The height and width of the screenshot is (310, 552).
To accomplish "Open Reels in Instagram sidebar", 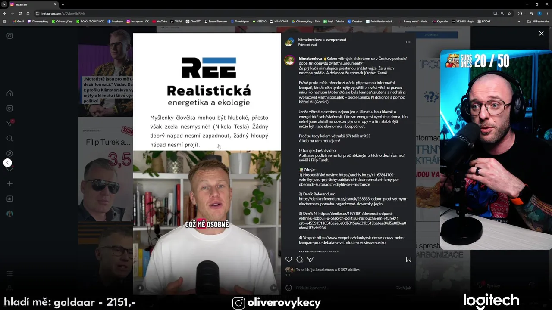I will click(x=9, y=108).
